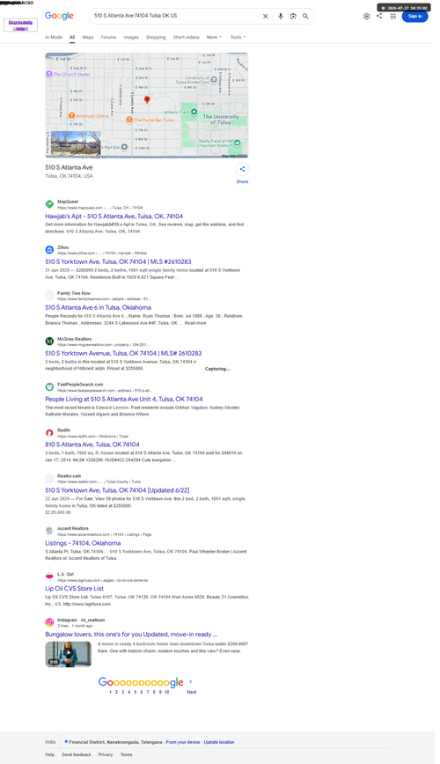
Task: Open the Tools dropdown
Action: tap(238, 37)
